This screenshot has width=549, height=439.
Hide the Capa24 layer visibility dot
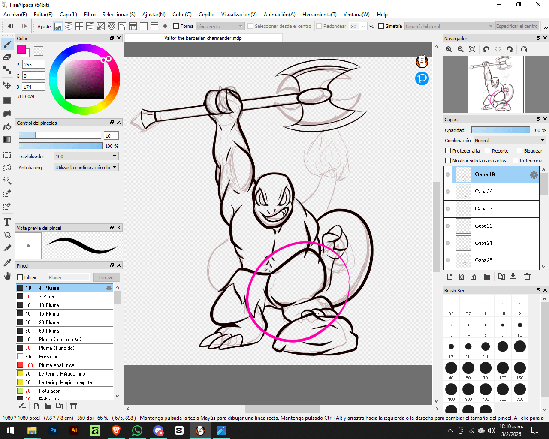point(448,192)
